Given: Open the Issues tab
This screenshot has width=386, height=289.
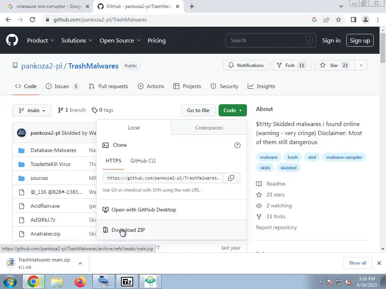Looking at the screenshot, I should [x=62, y=86].
